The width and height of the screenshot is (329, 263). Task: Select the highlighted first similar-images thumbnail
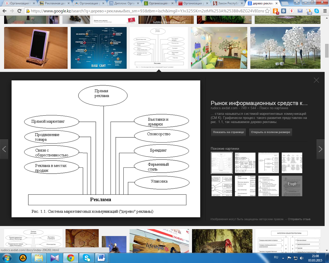pos(222,163)
